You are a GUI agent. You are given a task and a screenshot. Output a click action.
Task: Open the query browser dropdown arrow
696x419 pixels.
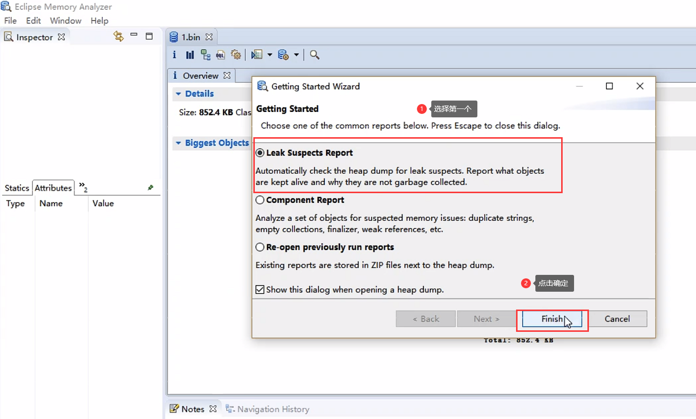pyautogui.click(x=296, y=54)
